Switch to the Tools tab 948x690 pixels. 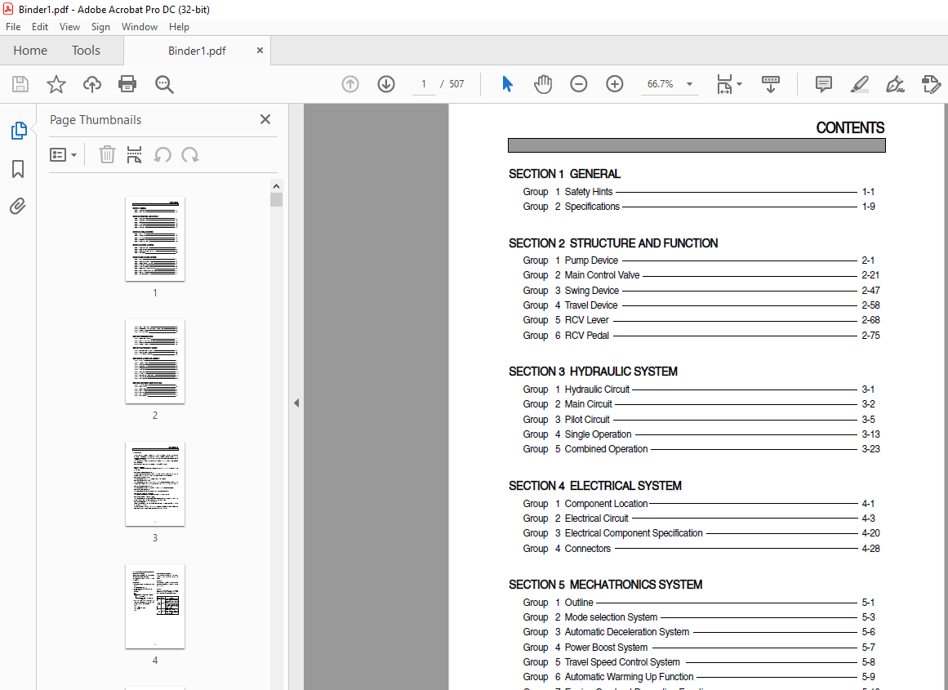86,50
